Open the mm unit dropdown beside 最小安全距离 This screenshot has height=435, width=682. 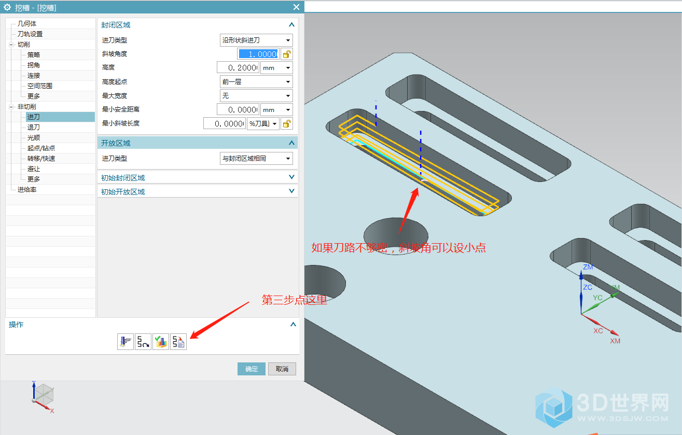(x=276, y=109)
